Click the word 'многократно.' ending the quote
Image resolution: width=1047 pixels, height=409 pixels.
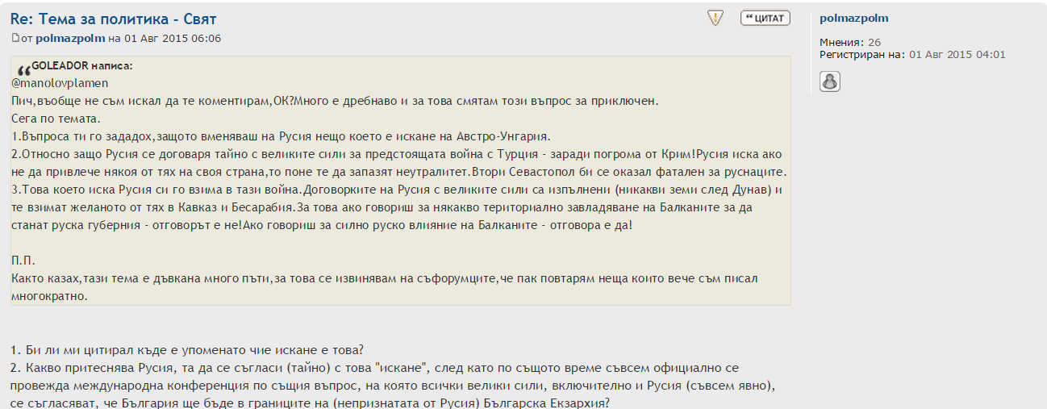click(49, 296)
